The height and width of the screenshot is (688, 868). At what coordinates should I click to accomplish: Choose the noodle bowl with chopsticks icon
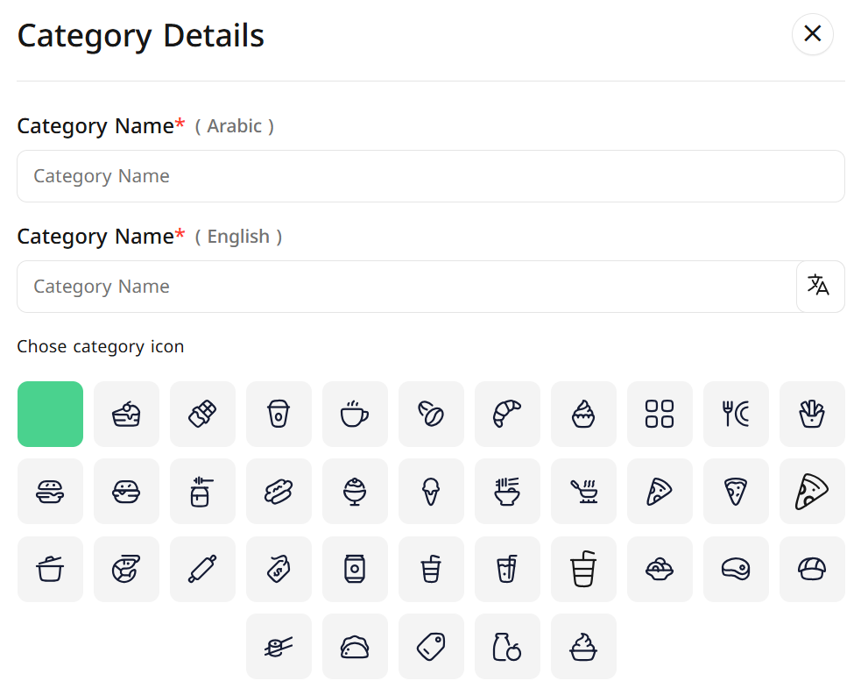507,492
